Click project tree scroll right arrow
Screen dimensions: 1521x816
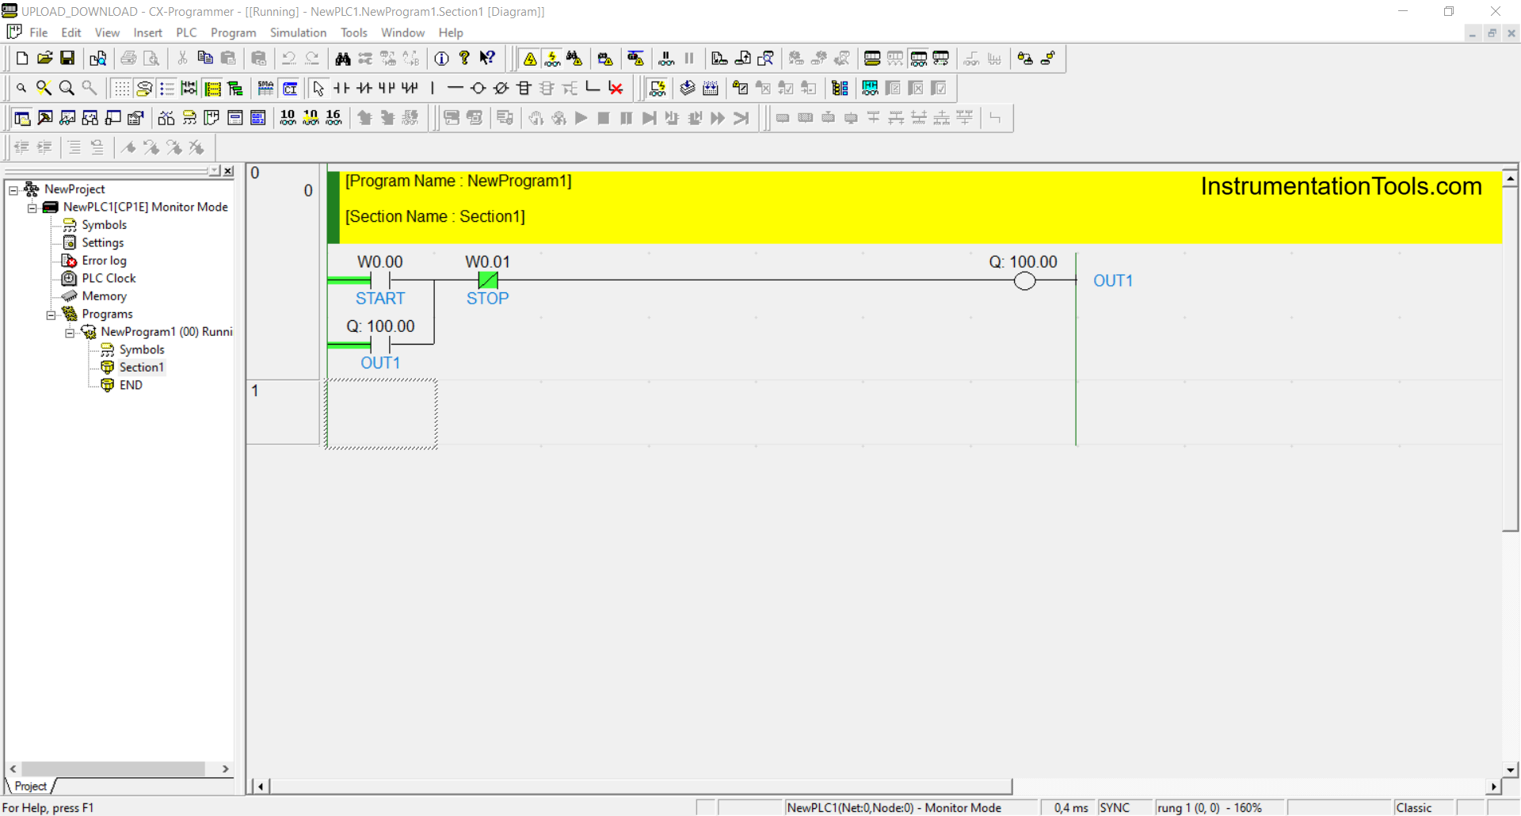click(x=226, y=768)
